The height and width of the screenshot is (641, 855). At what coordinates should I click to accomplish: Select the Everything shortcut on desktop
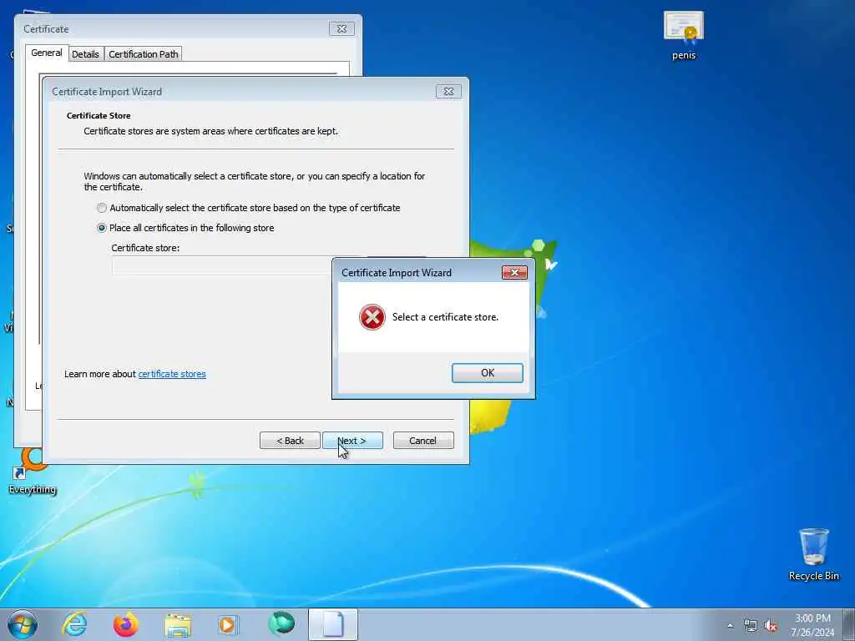[33, 472]
